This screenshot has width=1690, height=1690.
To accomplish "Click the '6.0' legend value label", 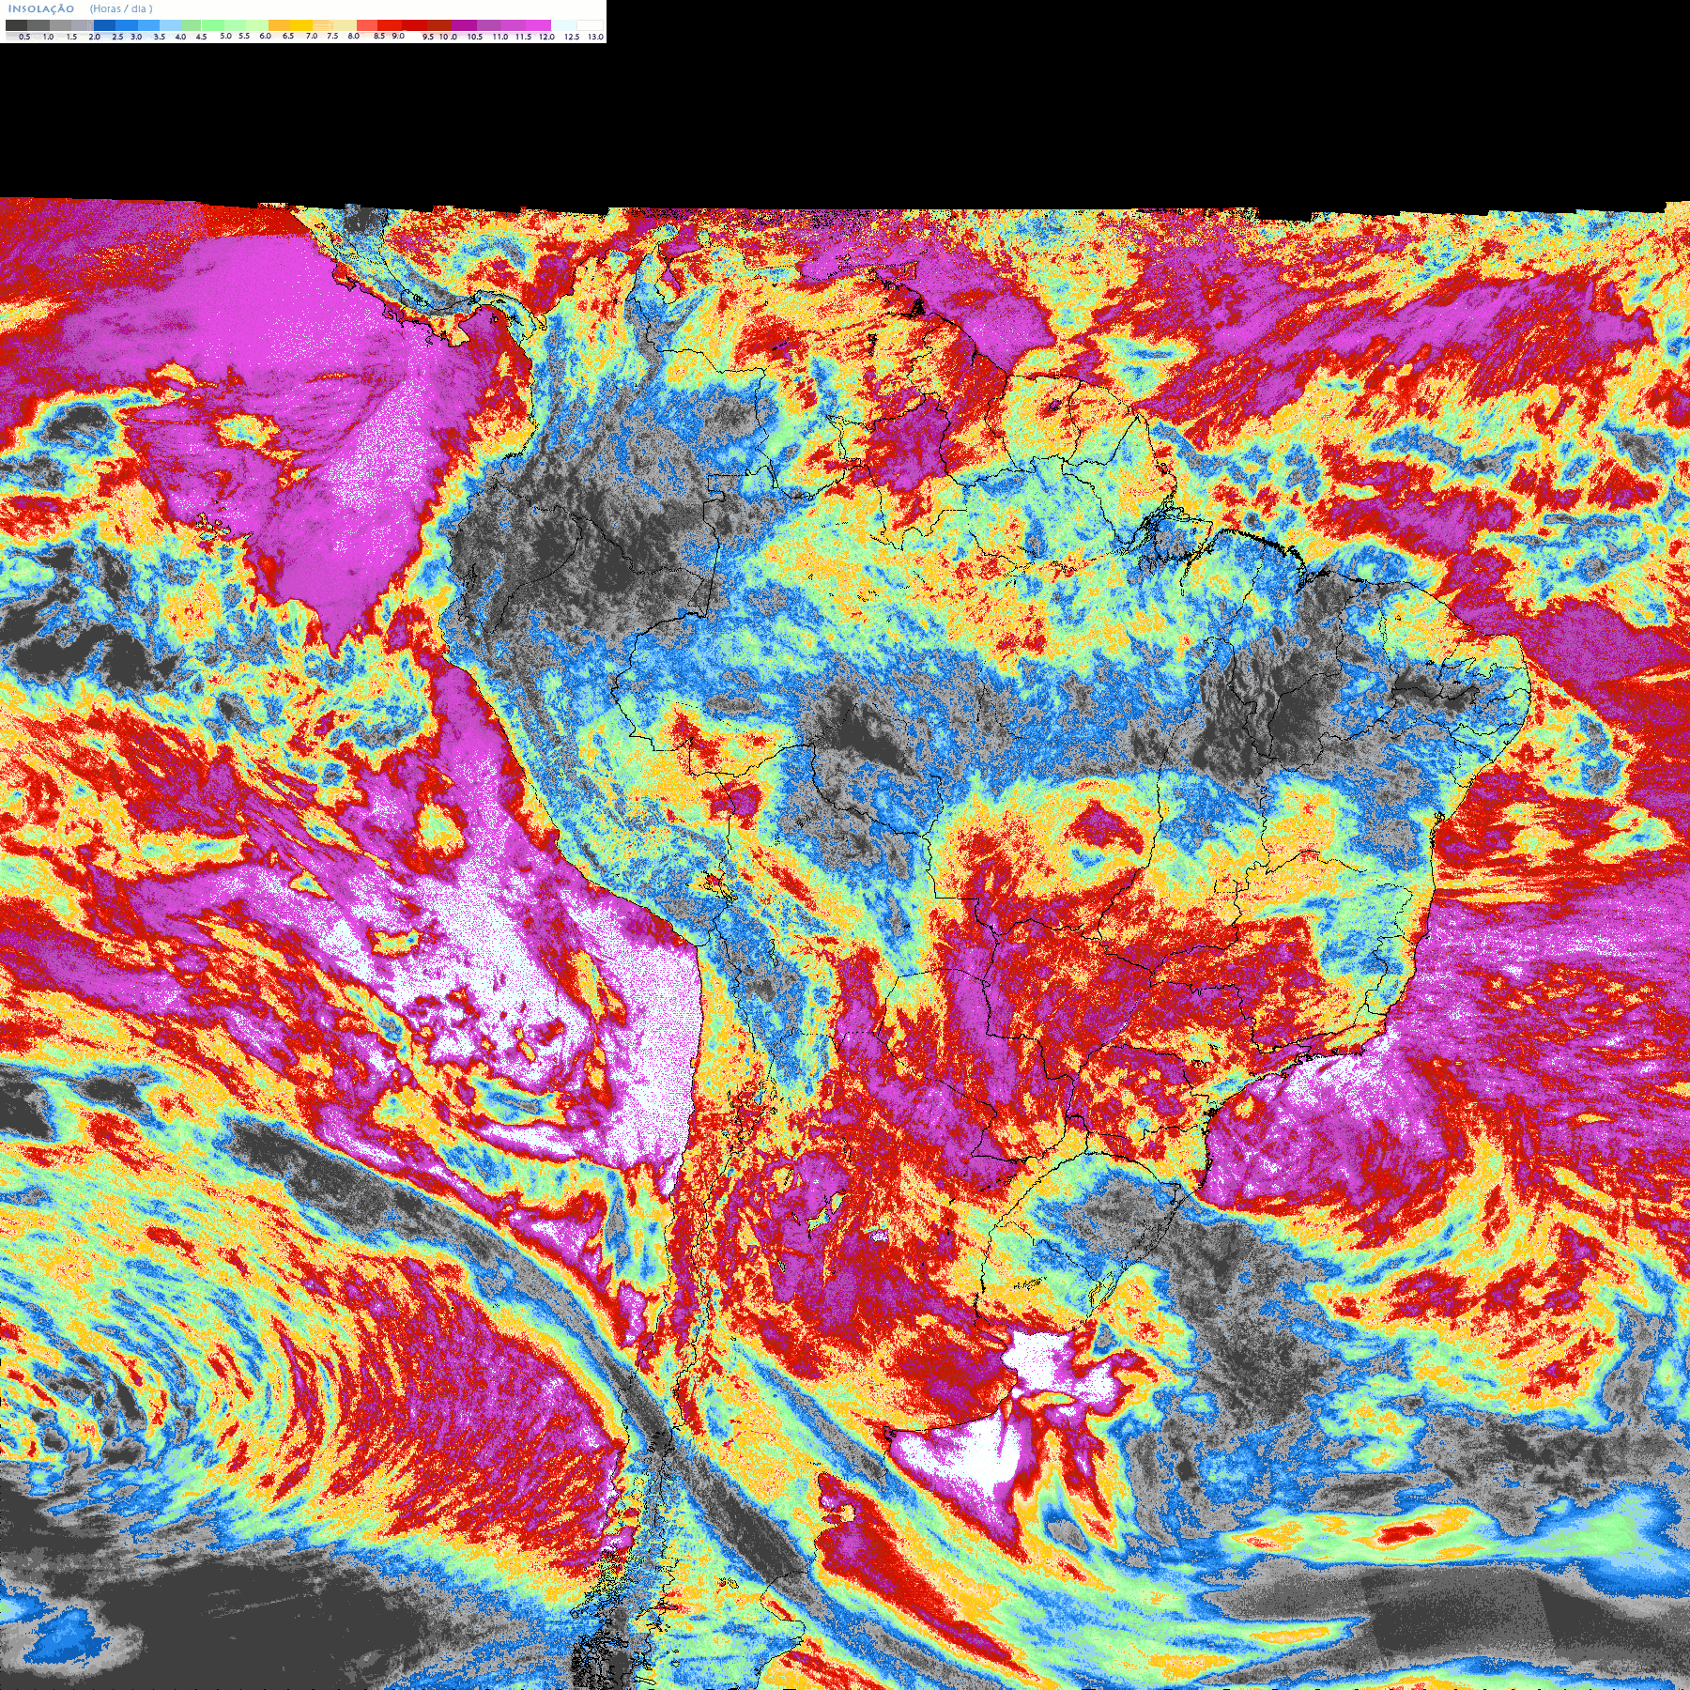I will pos(265,36).
